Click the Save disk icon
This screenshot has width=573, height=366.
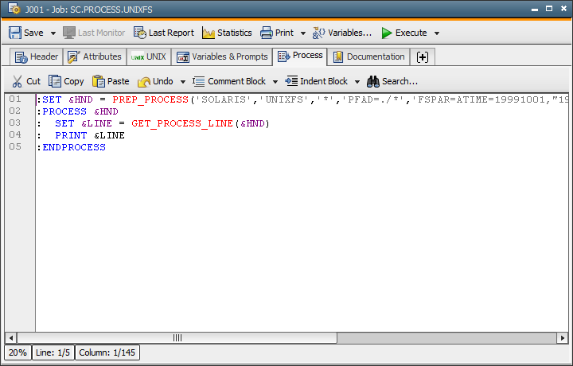point(15,33)
